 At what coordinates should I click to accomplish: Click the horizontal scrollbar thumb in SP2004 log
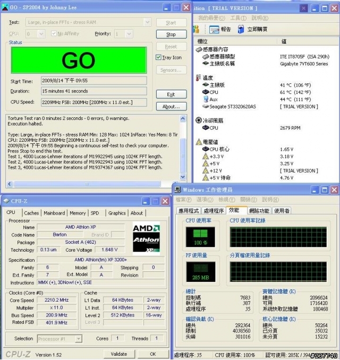click(87, 184)
